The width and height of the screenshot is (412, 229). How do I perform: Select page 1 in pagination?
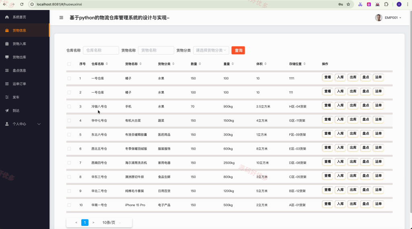coord(85,223)
